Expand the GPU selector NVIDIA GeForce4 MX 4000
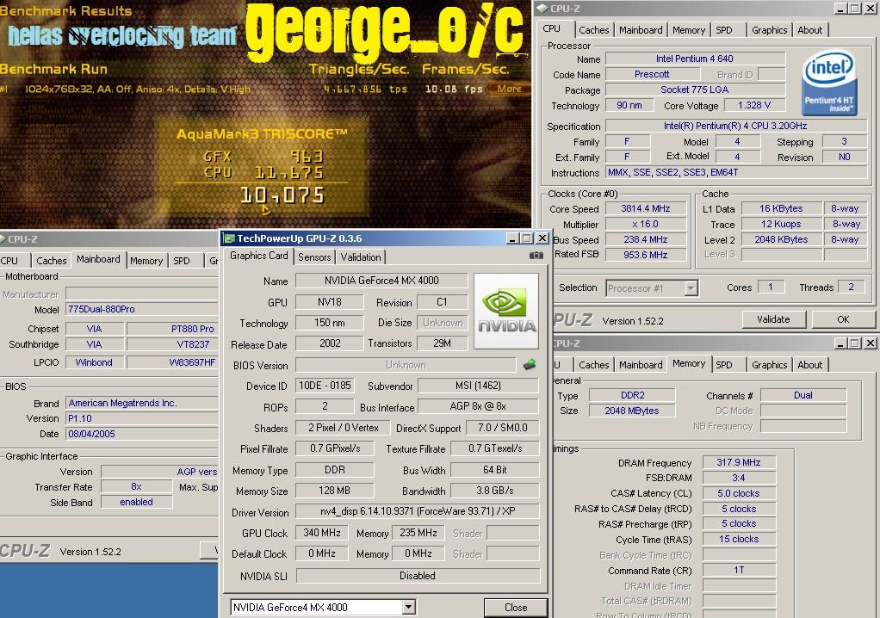The height and width of the screenshot is (618, 880). click(x=408, y=607)
